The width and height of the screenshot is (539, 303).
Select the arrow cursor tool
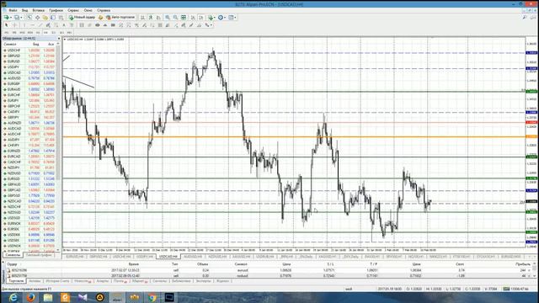click(x=6, y=25)
